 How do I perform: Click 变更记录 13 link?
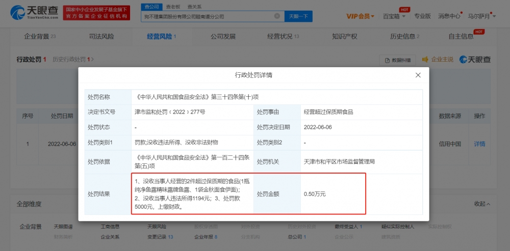(x=160, y=237)
